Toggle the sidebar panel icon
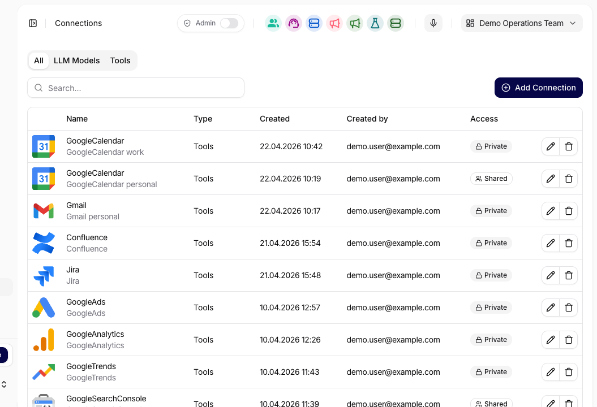The height and width of the screenshot is (407, 597). click(33, 23)
